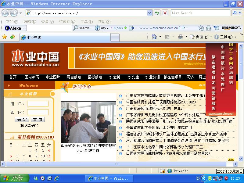Click the 用户 username field
Screen dimensions: 244x183
38,104
